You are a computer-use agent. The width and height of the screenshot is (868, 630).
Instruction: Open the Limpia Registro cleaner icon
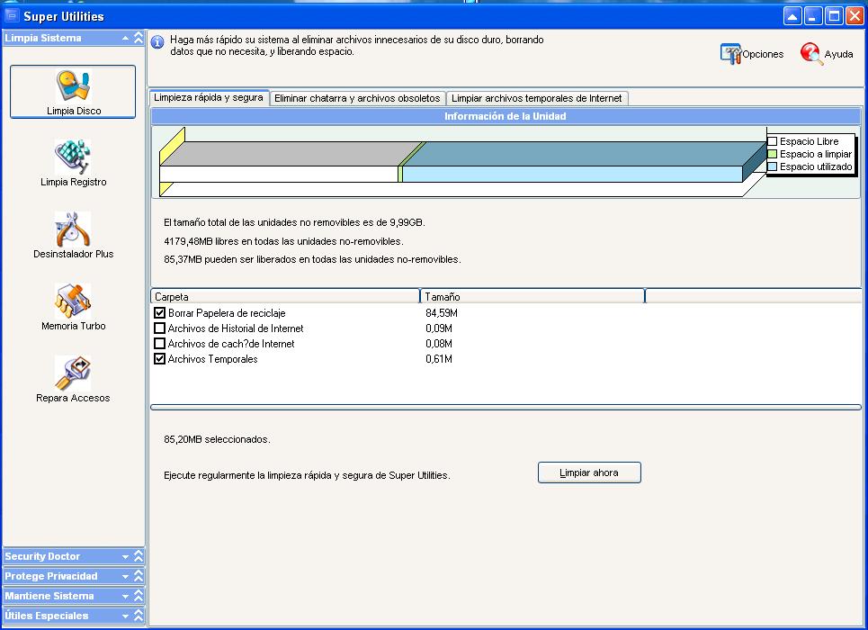73,157
